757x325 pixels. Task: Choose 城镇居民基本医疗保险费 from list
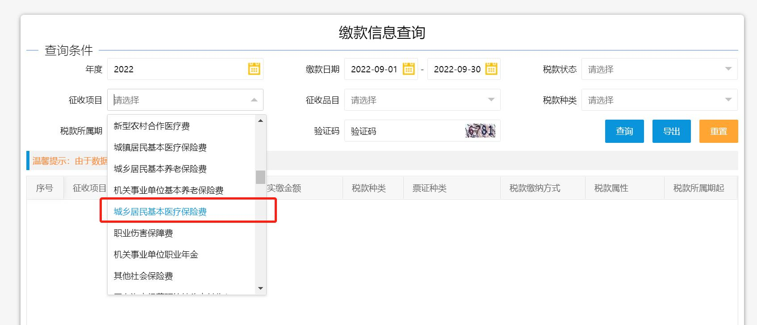[160, 147]
